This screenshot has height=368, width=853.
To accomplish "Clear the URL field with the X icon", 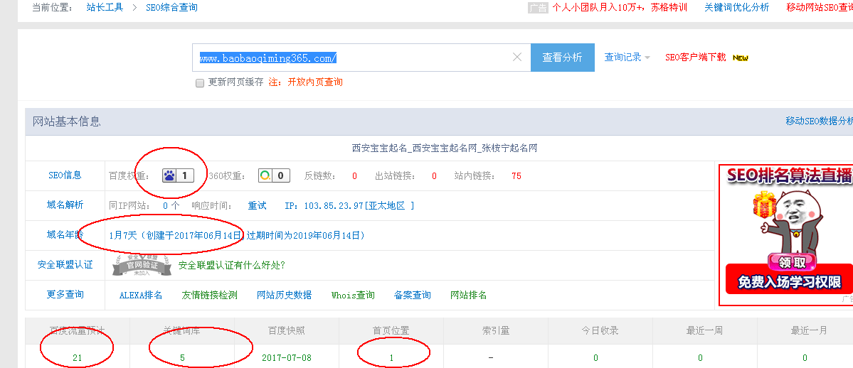I will [x=517, y=57].
